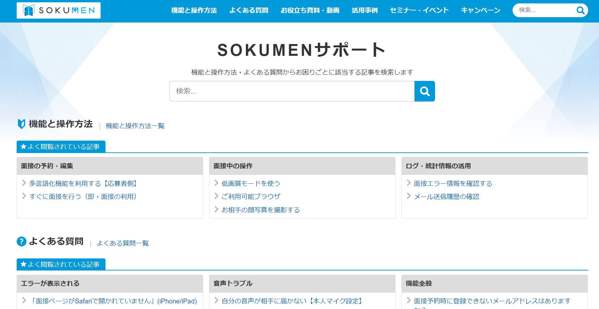The height and width of the screenshot is (309, 599).
Task: Open article メール送信履歴の確認
Action: (x=446, y=197)
